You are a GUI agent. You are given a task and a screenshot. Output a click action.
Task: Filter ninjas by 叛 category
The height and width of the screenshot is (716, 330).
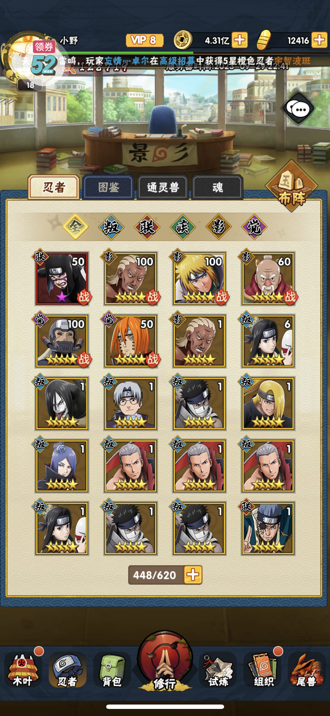pyautogui.click(x=111, y=227)
